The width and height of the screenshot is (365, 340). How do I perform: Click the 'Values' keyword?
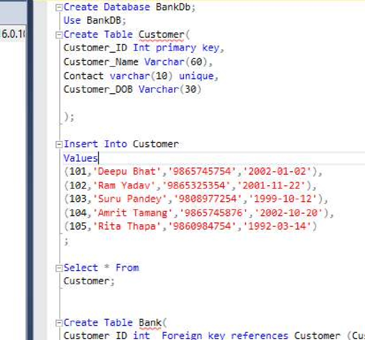(81, 158)
